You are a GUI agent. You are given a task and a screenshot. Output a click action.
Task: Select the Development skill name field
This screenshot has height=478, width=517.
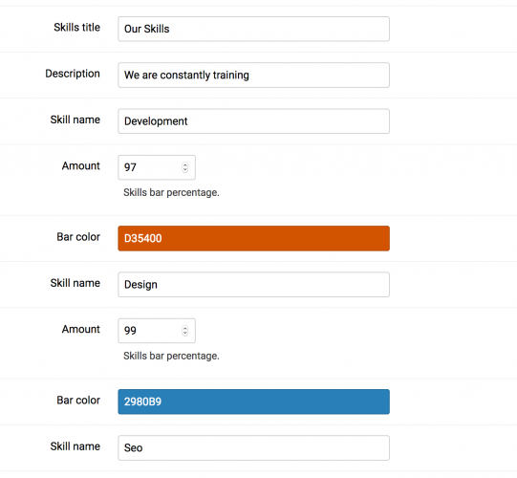(253, 121)
